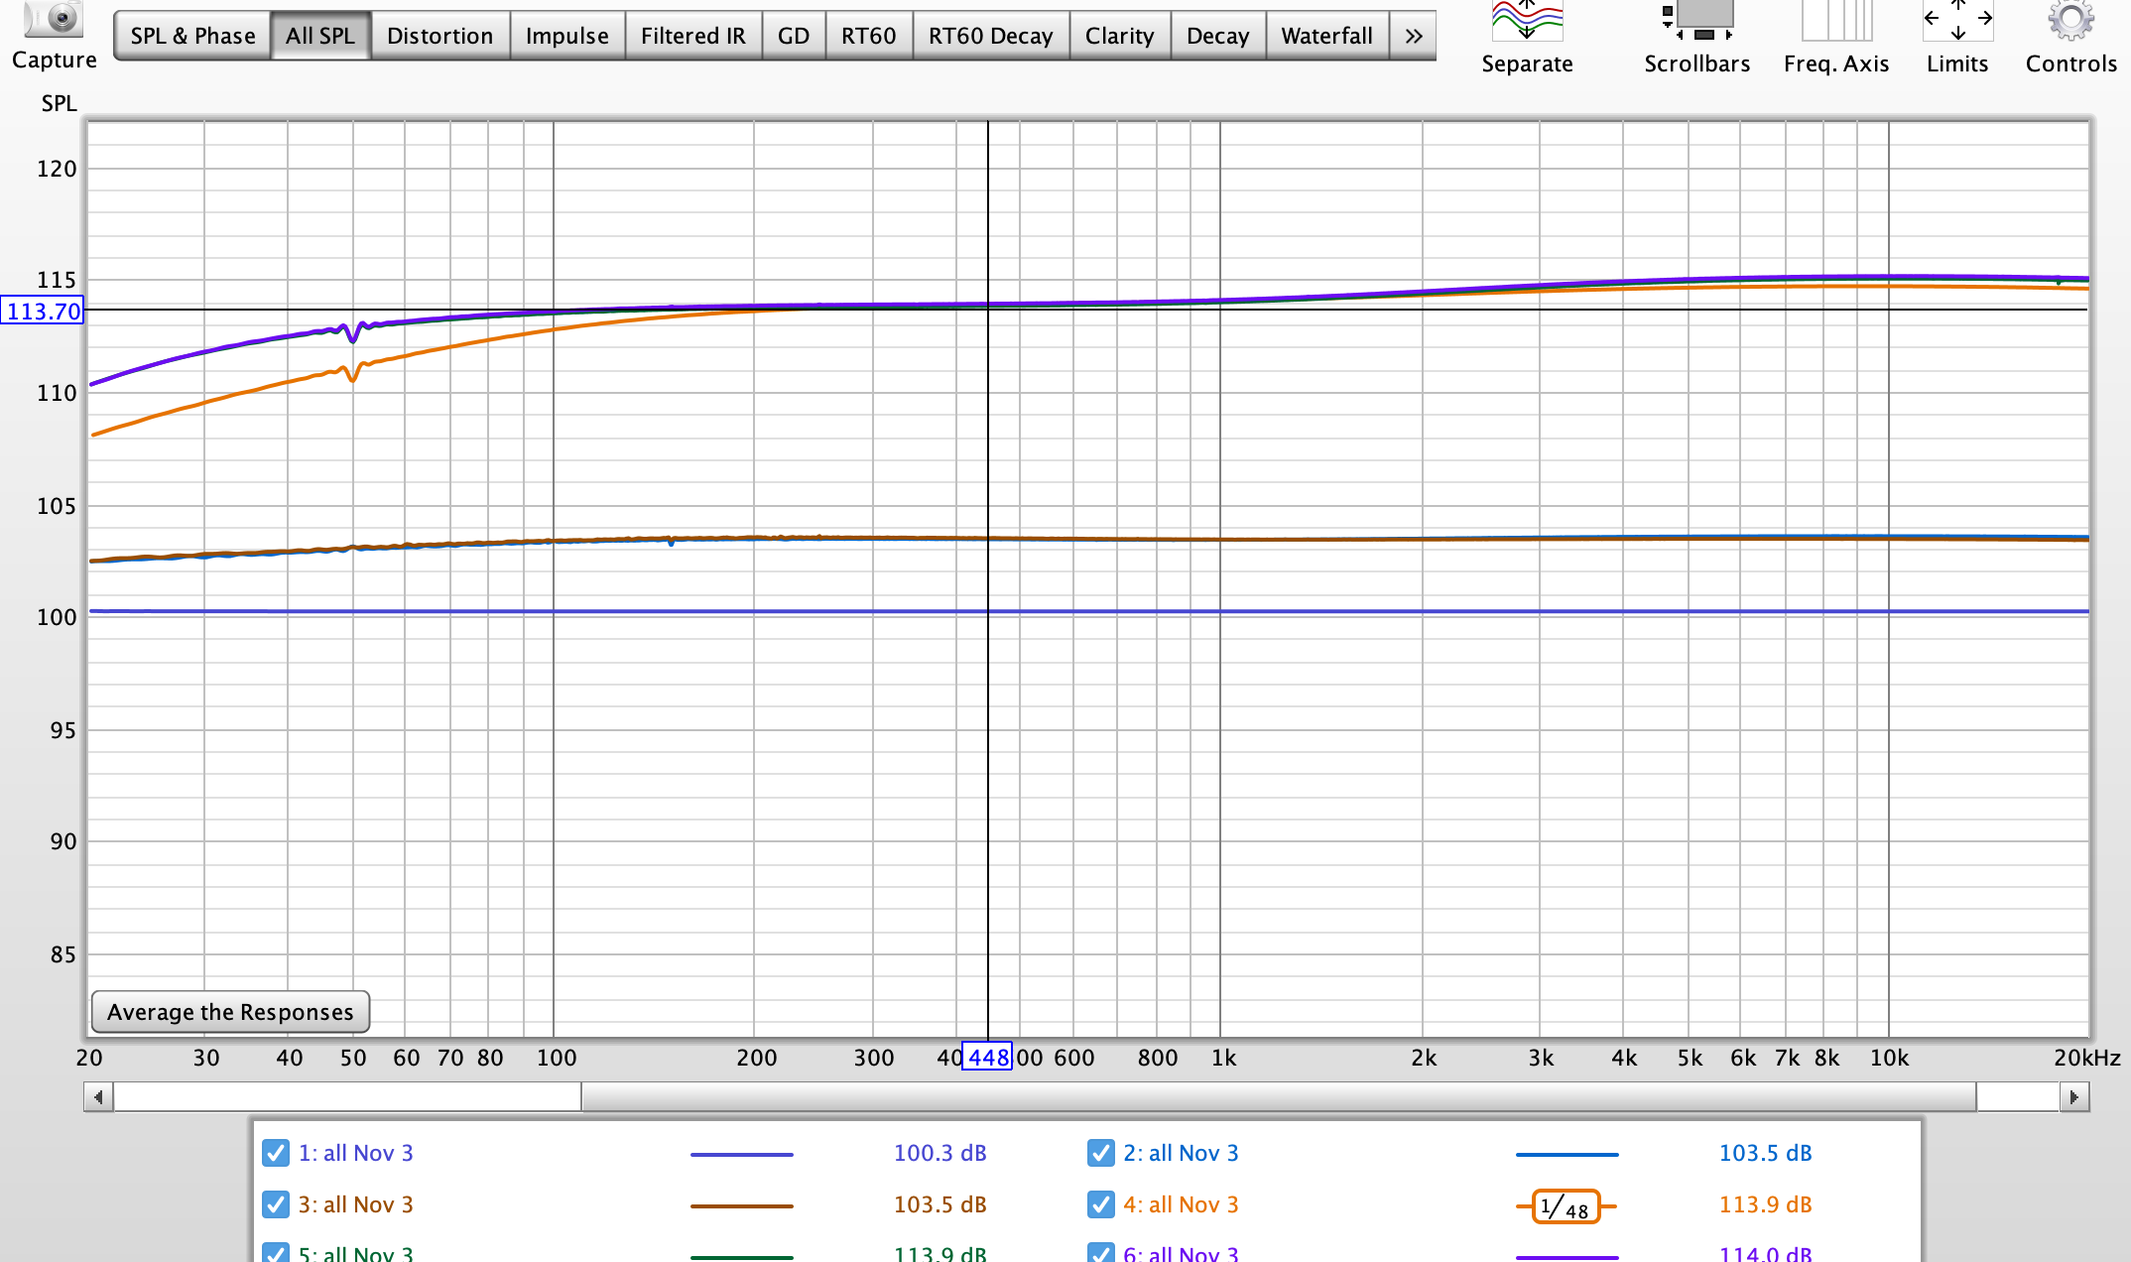Viewport: 2131px width, 1262px height.
Task: Switch to the RT60 Decay tab
Action: (990, 36)
